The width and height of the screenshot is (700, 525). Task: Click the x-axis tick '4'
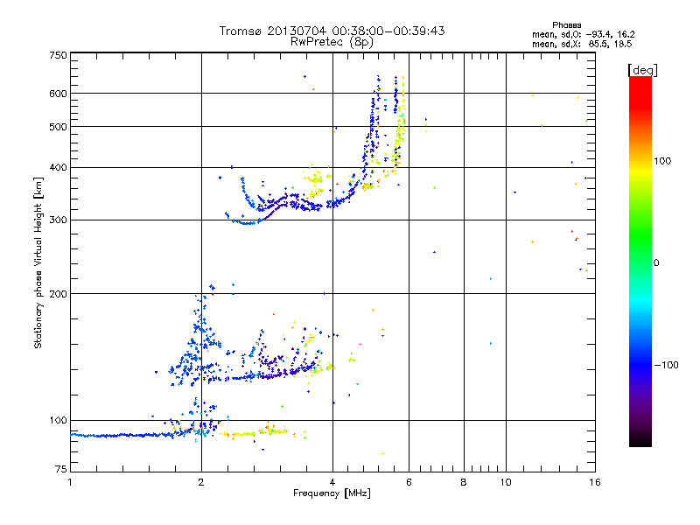332,482
